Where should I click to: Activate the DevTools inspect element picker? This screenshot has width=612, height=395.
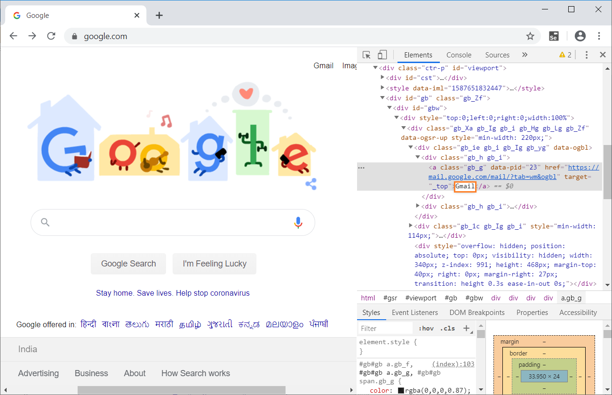coord(367,55)
